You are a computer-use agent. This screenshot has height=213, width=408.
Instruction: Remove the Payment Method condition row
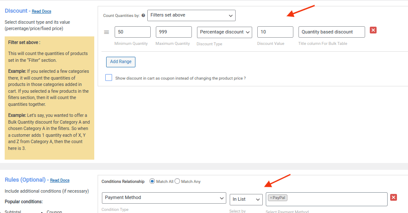point(394,197)
